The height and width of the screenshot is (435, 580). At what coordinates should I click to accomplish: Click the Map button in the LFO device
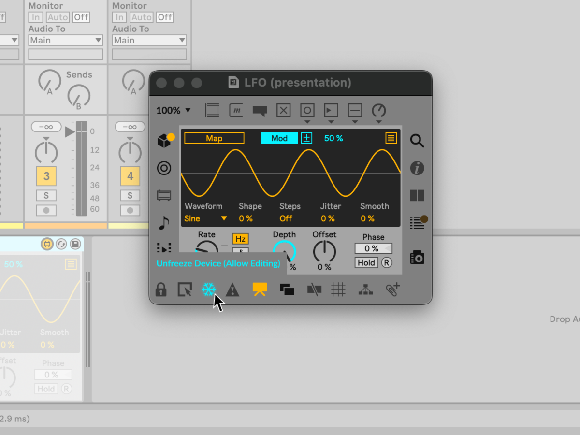pos(214,138)
